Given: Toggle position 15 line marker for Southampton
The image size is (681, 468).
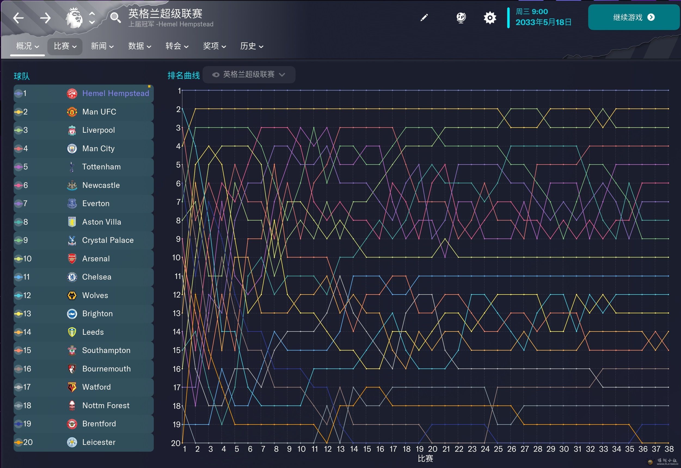Looking at the screenshot, I should coord(19,351).
